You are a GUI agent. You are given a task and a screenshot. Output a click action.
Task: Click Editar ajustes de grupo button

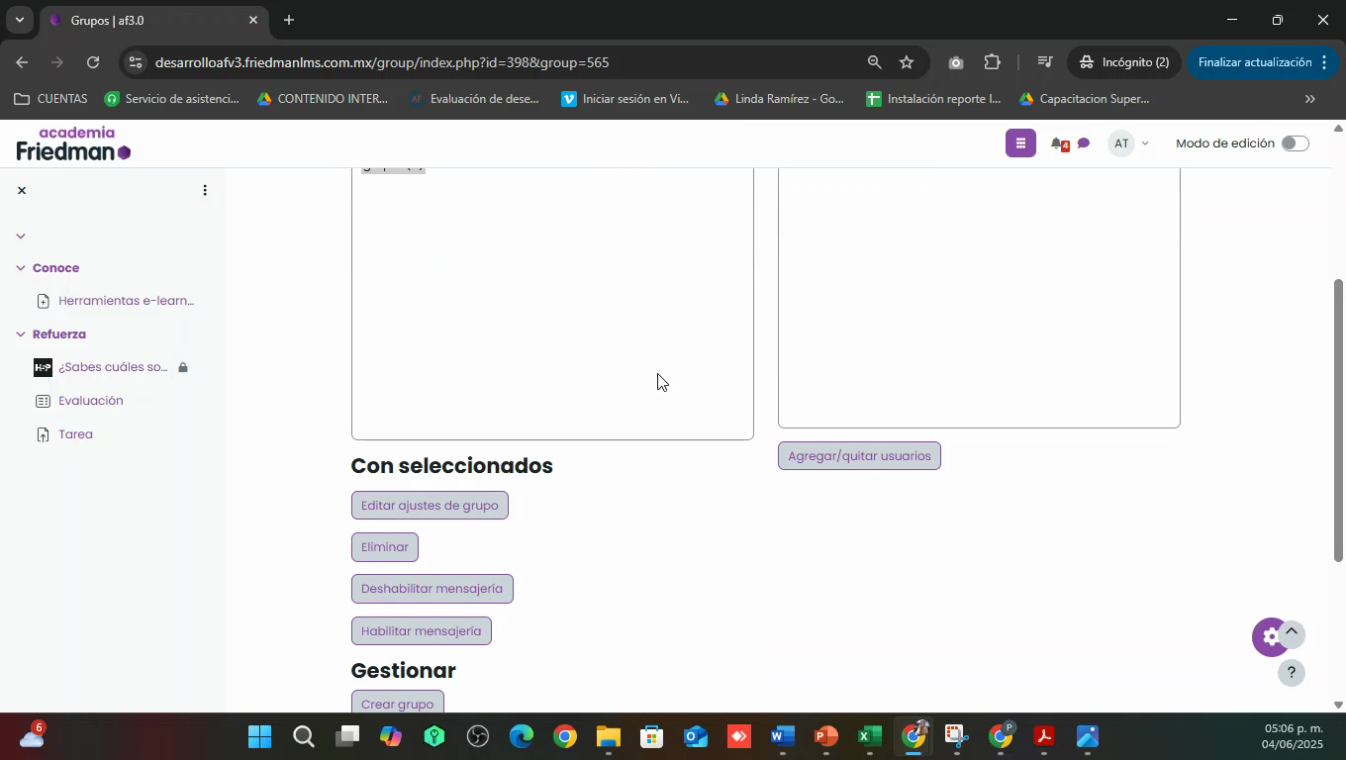[430, 506]
